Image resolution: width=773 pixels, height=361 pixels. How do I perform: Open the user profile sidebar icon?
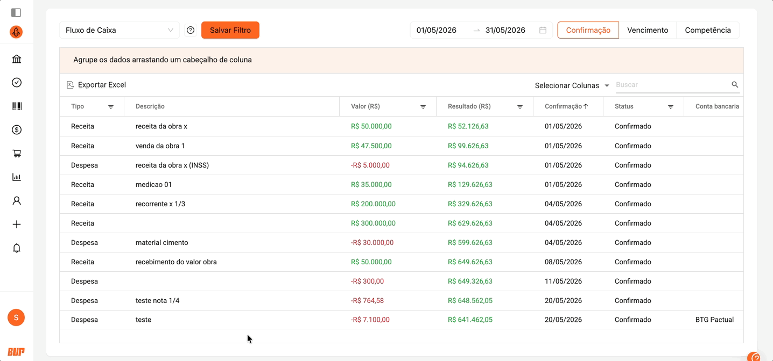tap(17, 201)
